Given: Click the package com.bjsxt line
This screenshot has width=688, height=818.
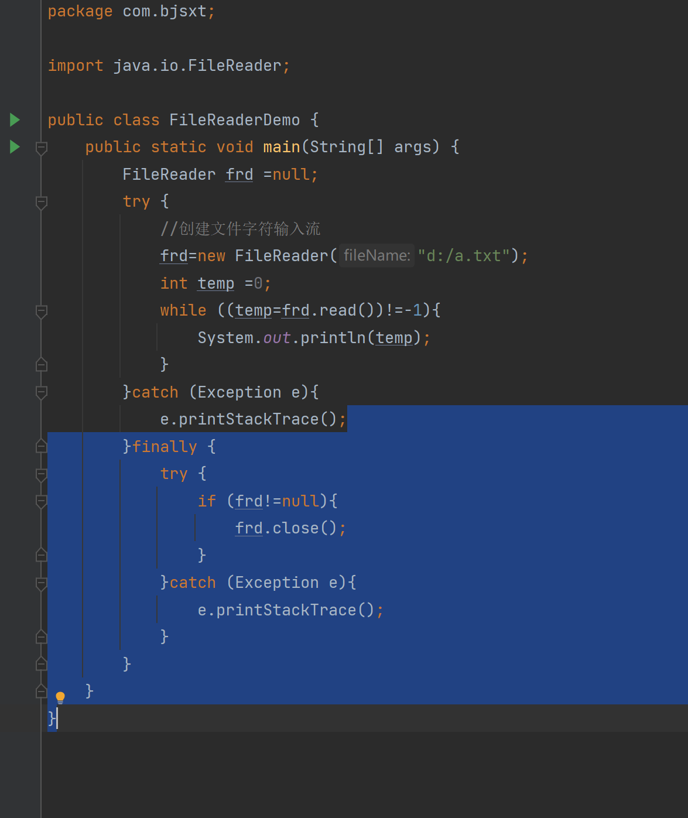Looking at the screenshot, I should click(x=132, y=11).
